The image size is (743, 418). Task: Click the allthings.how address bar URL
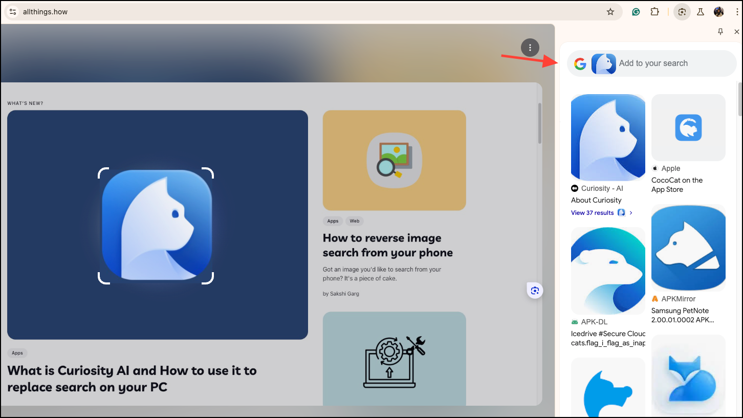point(45,12)
